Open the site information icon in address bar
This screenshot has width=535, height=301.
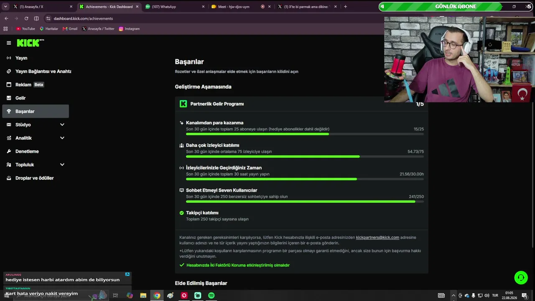pos(48,18)
